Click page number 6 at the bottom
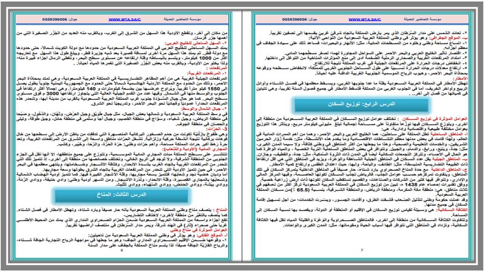 122,250
